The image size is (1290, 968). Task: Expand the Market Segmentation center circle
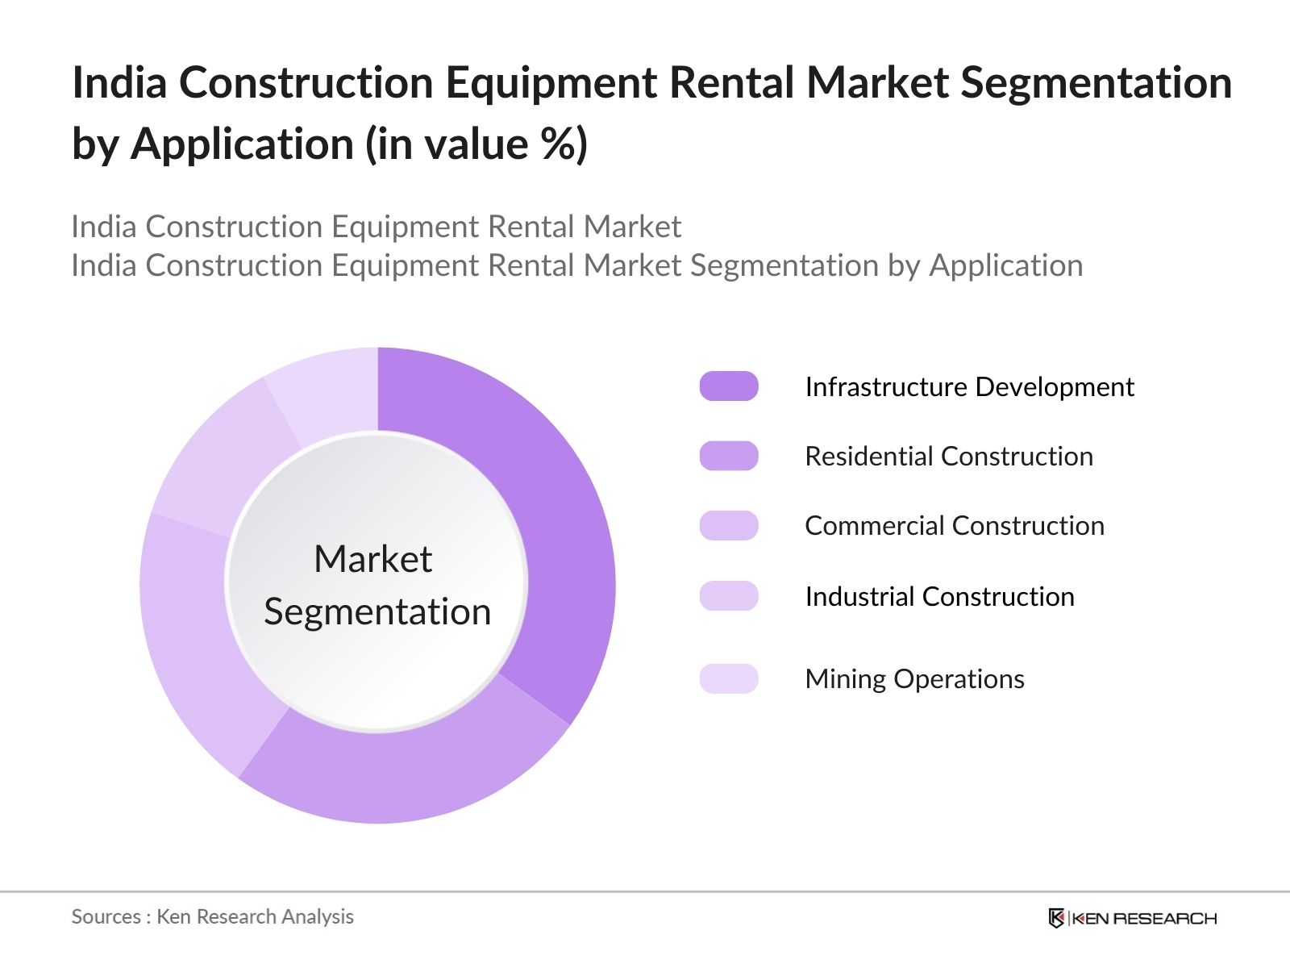tap(379, 585)
